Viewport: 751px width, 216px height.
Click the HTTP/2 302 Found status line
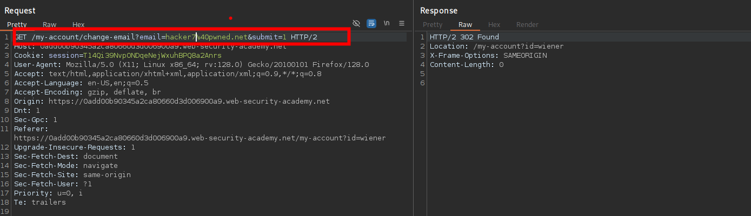coord(464,37)
